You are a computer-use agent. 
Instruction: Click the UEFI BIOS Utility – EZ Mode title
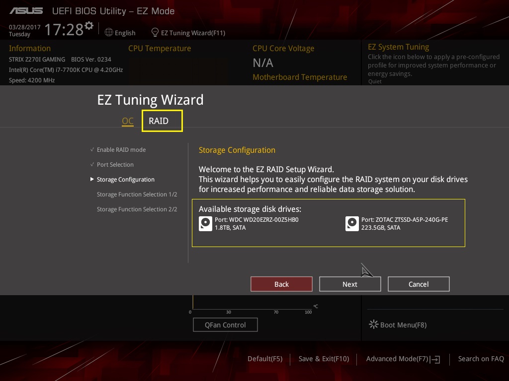pyautogui.click(x=113, y=11)
